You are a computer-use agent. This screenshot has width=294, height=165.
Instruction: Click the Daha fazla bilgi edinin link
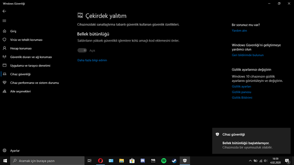tap(92, 60)
